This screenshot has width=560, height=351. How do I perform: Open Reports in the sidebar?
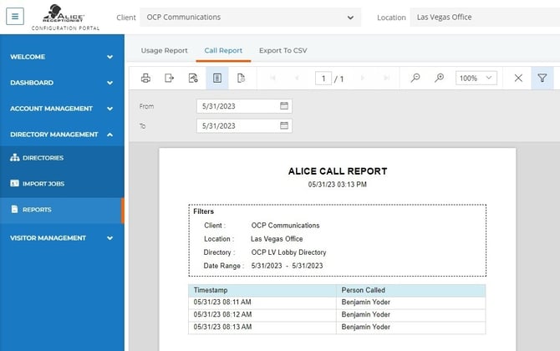[x=62, y=209]
